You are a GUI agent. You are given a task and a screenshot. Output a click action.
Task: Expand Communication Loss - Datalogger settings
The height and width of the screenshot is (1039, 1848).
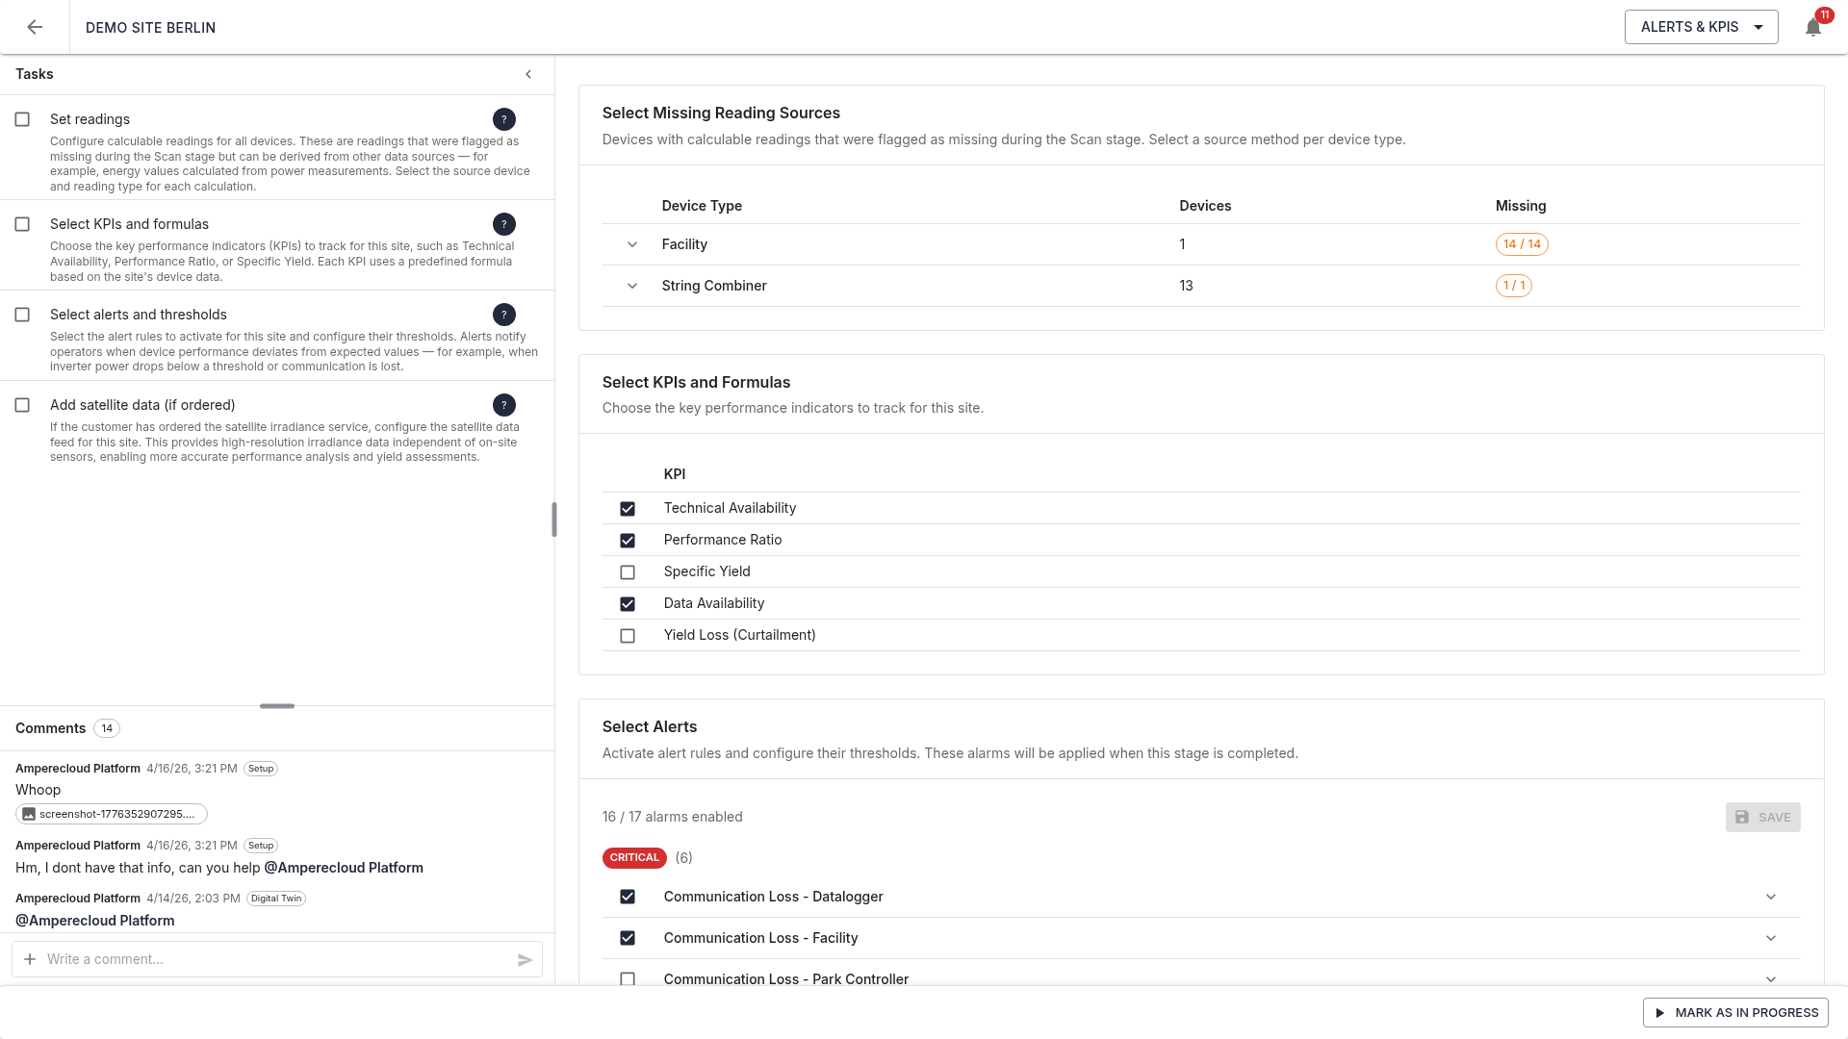tap(1771, 897)
